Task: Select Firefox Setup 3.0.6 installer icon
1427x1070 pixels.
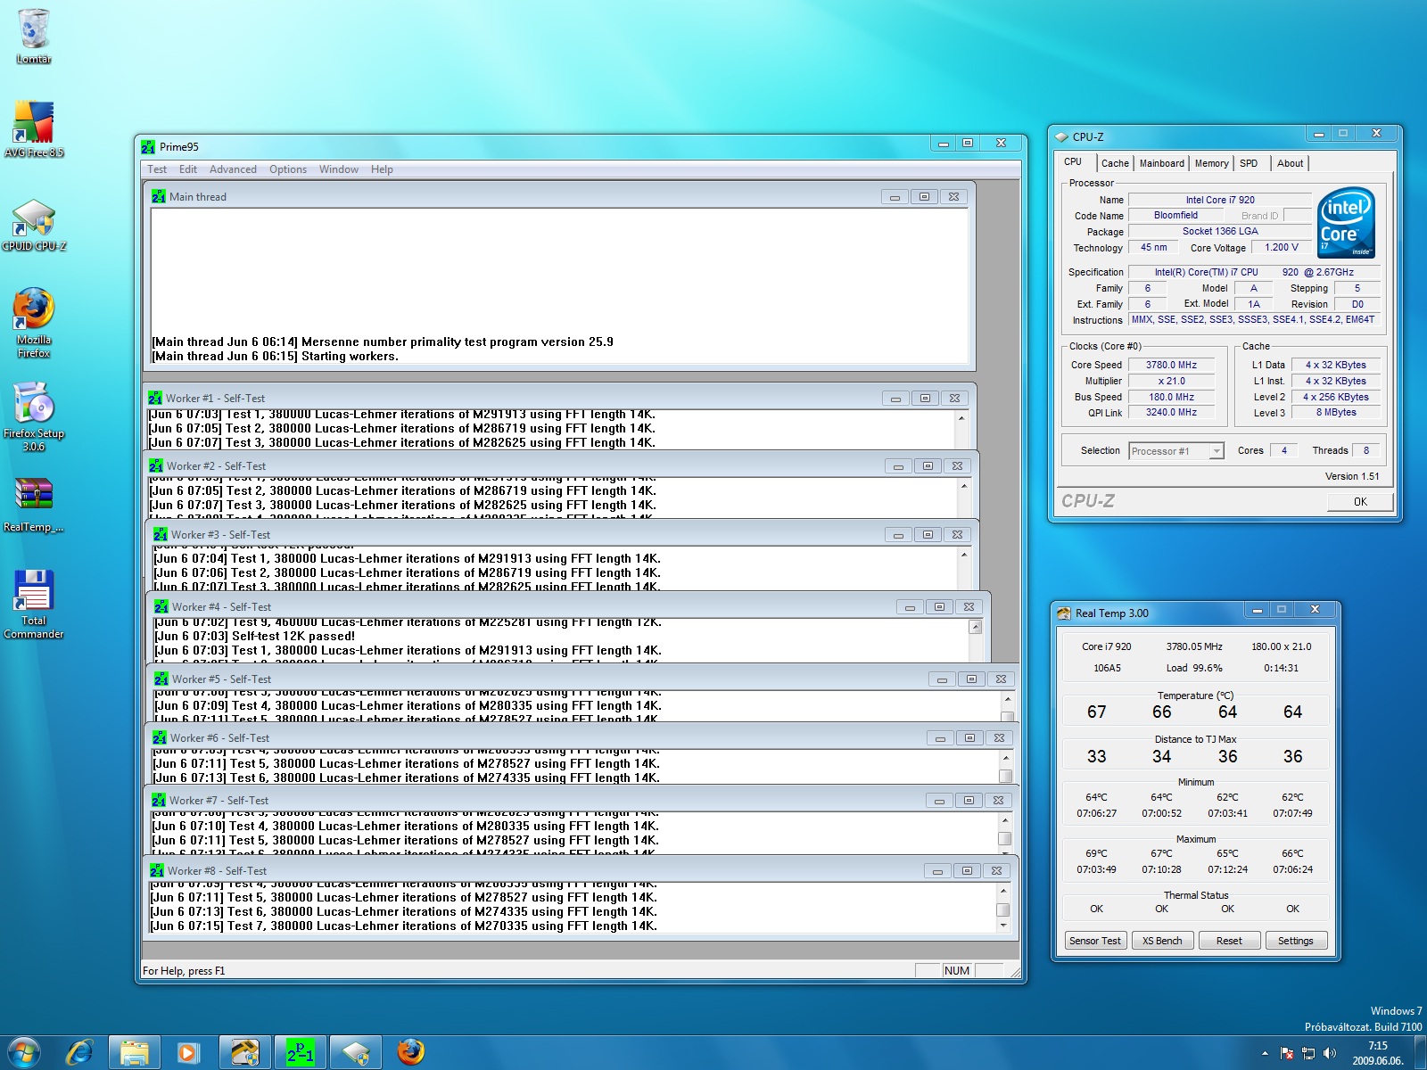Action: pos(33,416)
